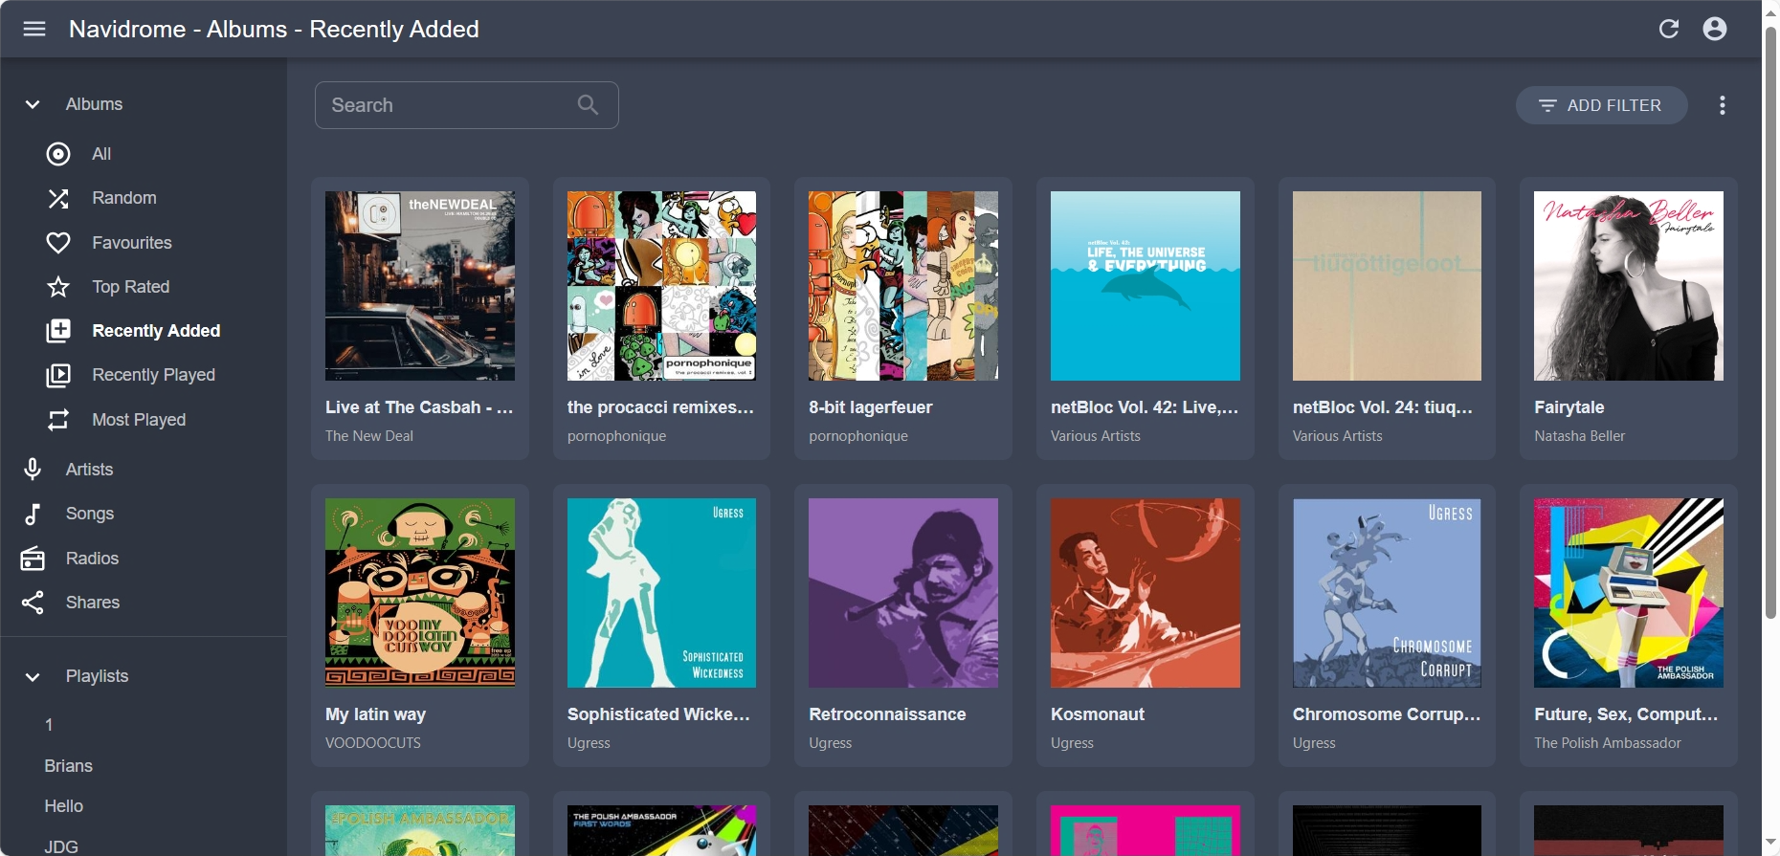Open Chromosome Corrupt album cover
1780x856 pixels.
tap(1387, 593)
